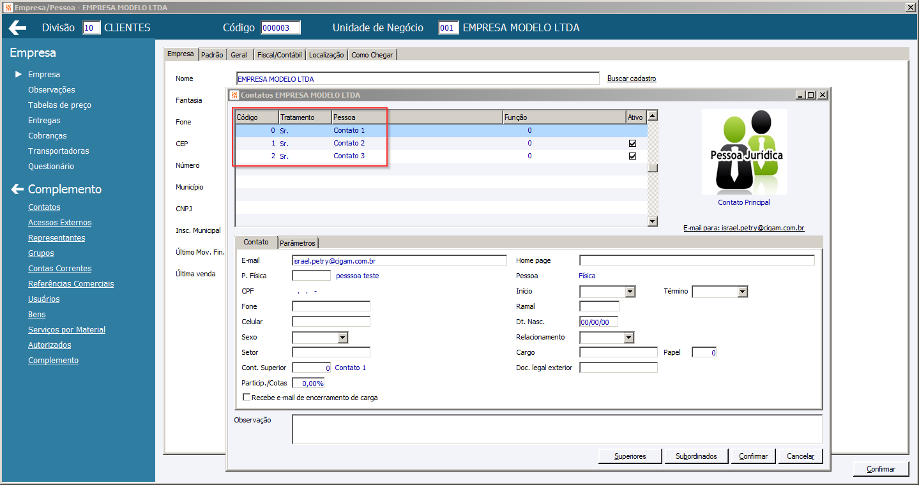Click the Pessoa Jurídica contact image
This screenshot has height=485, width=919.
click(744, 152)
